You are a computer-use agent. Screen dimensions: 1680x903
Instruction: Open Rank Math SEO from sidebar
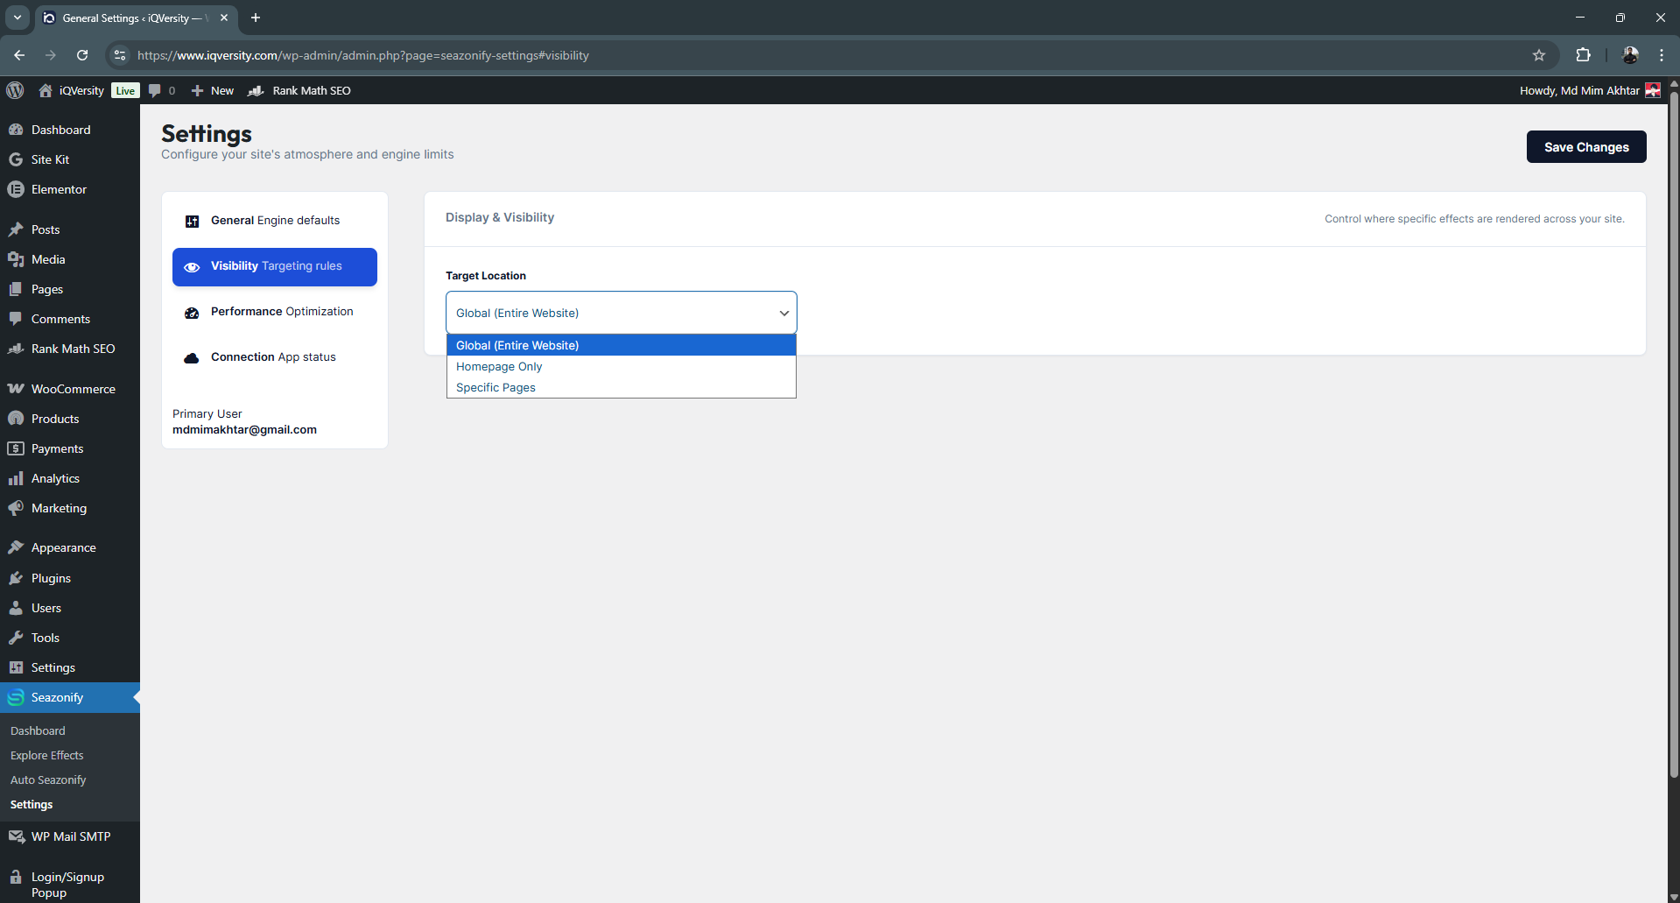pyautogui.click(x=73, y=349)
